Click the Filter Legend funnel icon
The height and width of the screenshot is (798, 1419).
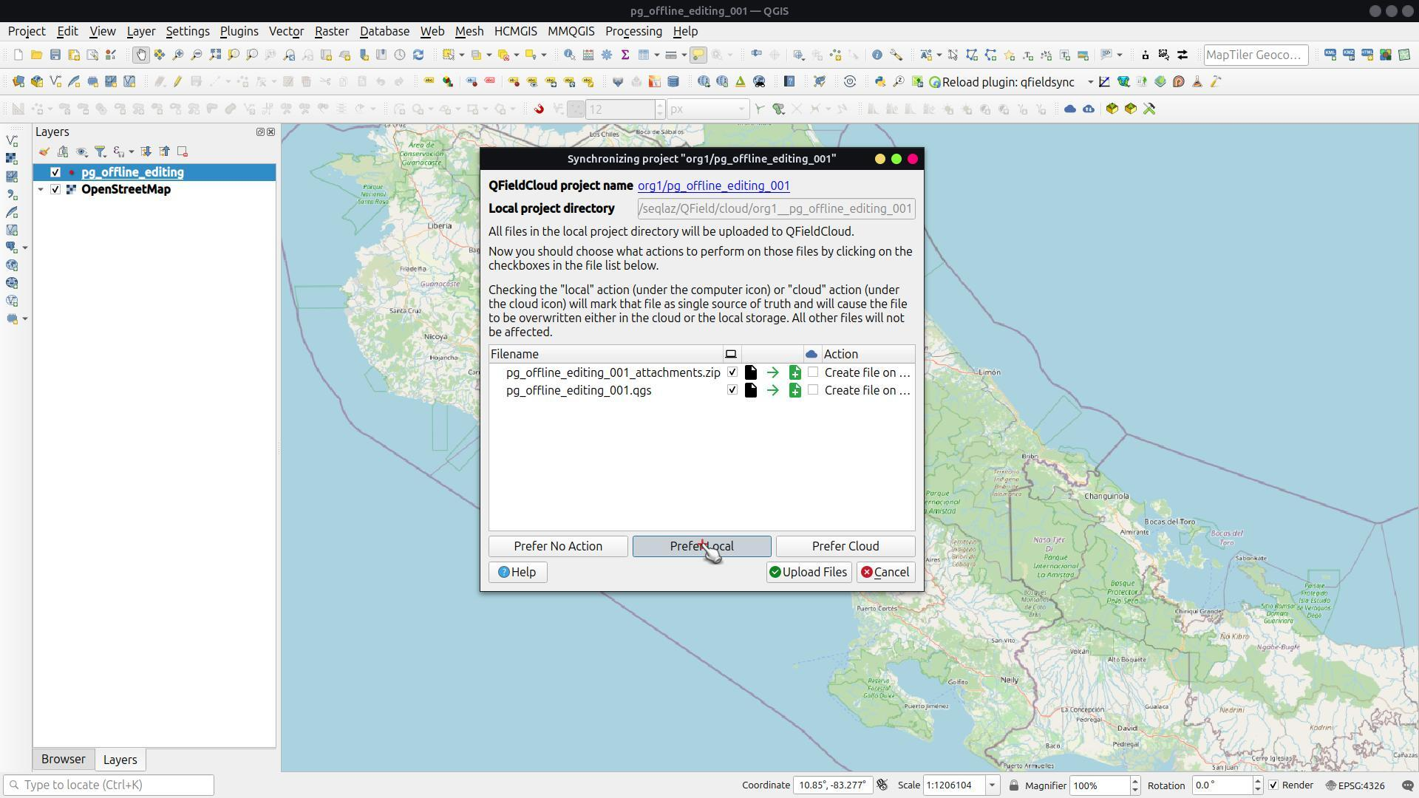[101, 152]
